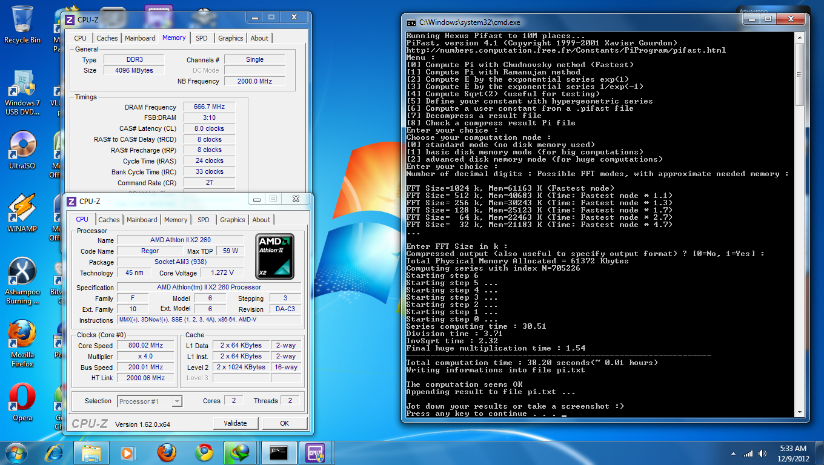Click the Core Speed value 800.02 MHz
This screenshot has height=465, width=824.
[x=146, y=346]
